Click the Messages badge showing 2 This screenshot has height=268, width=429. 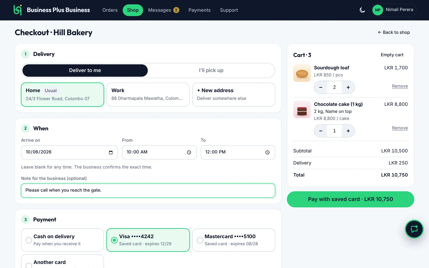pos(176,10)
